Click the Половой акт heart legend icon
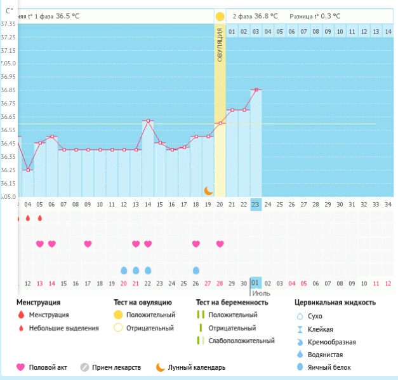This screenshot has width=398, height=380. (x=21, y=367)
